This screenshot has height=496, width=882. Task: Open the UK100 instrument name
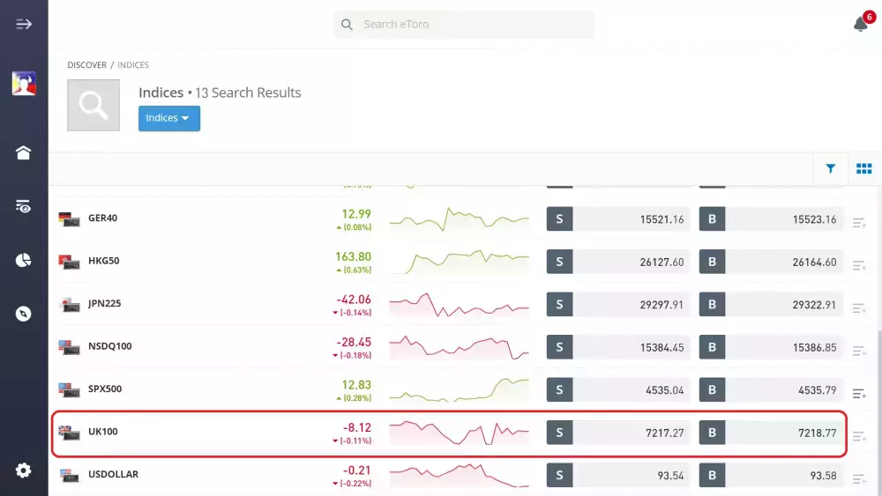tap(103, 432)
